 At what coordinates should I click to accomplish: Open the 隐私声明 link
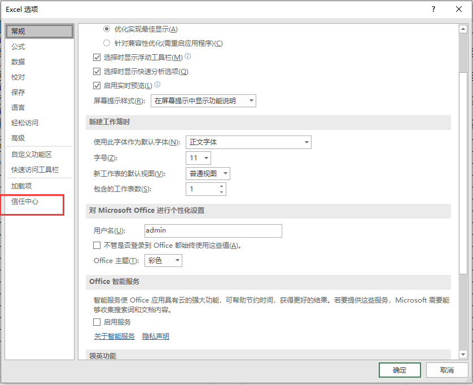coord(155,336)
